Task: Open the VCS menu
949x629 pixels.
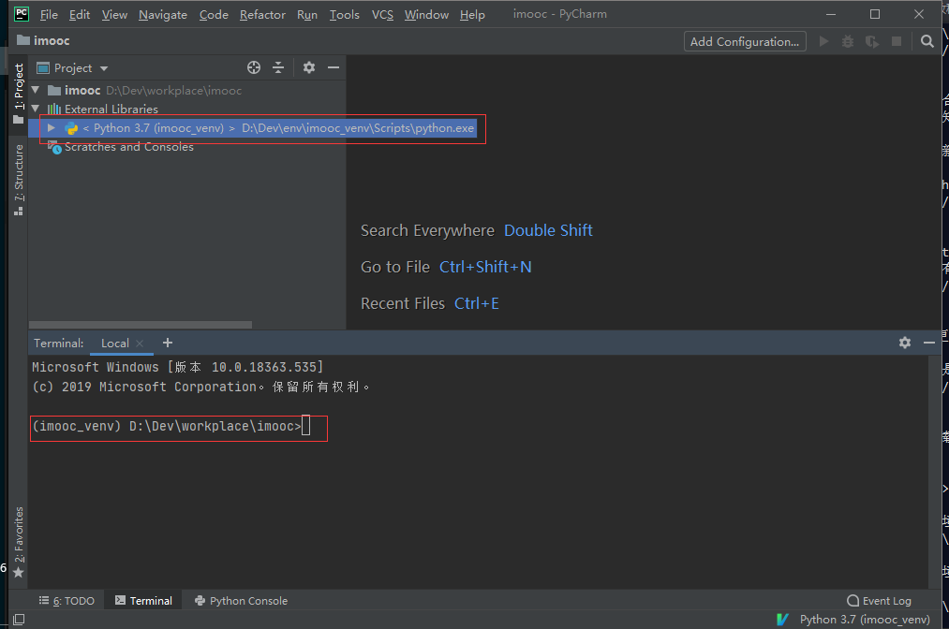Action: 382,15
